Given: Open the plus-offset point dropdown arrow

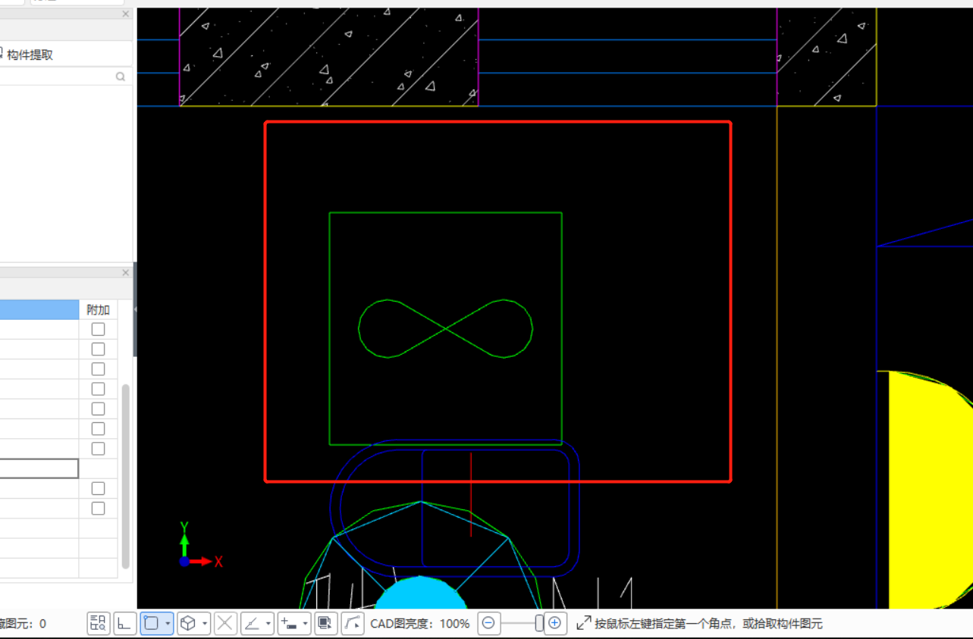Looking at the screenshot, I should [306, 624].
